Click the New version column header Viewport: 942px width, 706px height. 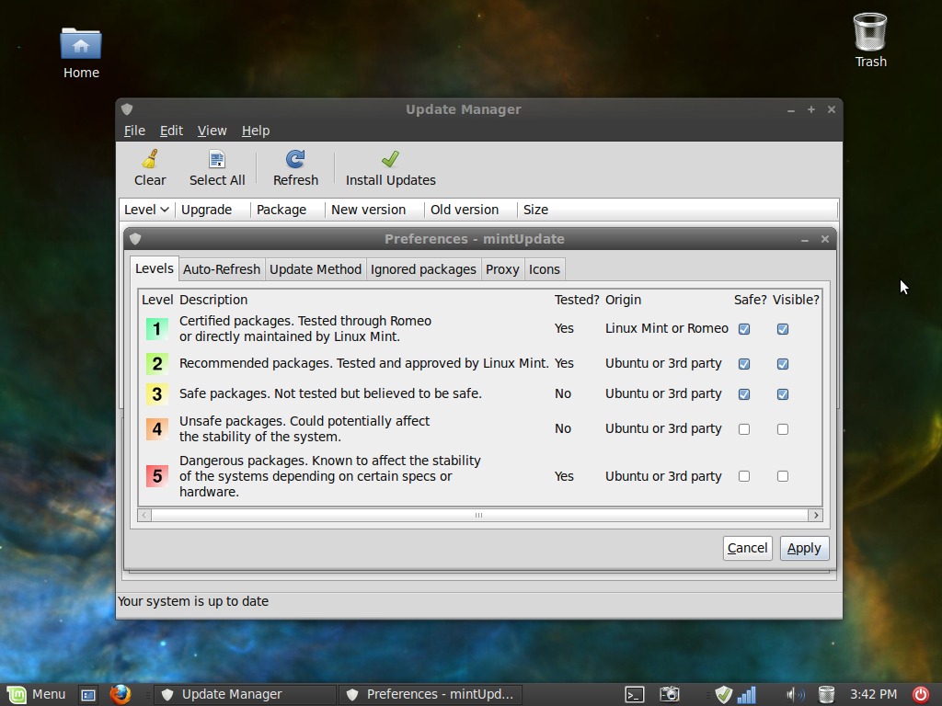pyautogui.click(x=374, y=210)
